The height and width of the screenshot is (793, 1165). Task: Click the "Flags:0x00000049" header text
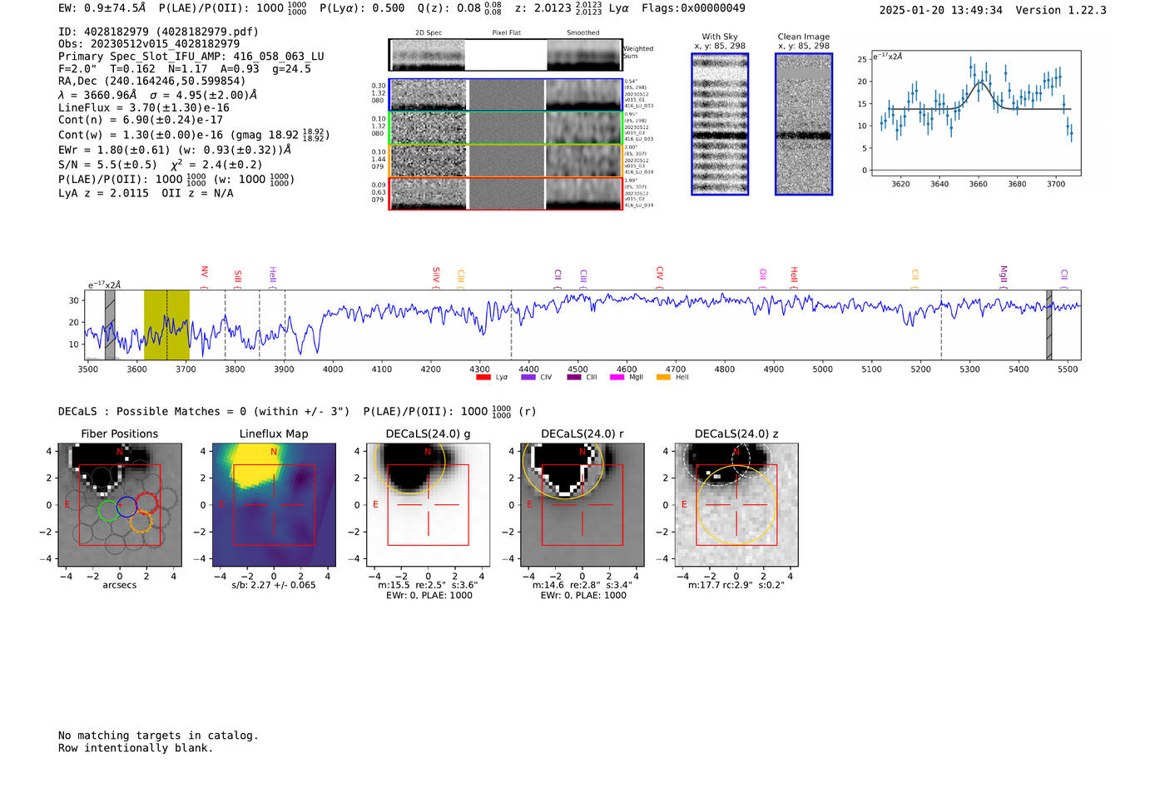693,8
